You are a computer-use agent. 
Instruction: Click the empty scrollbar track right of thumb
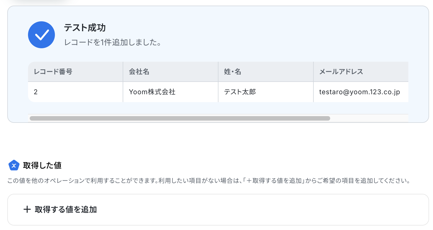pos(369,118)
